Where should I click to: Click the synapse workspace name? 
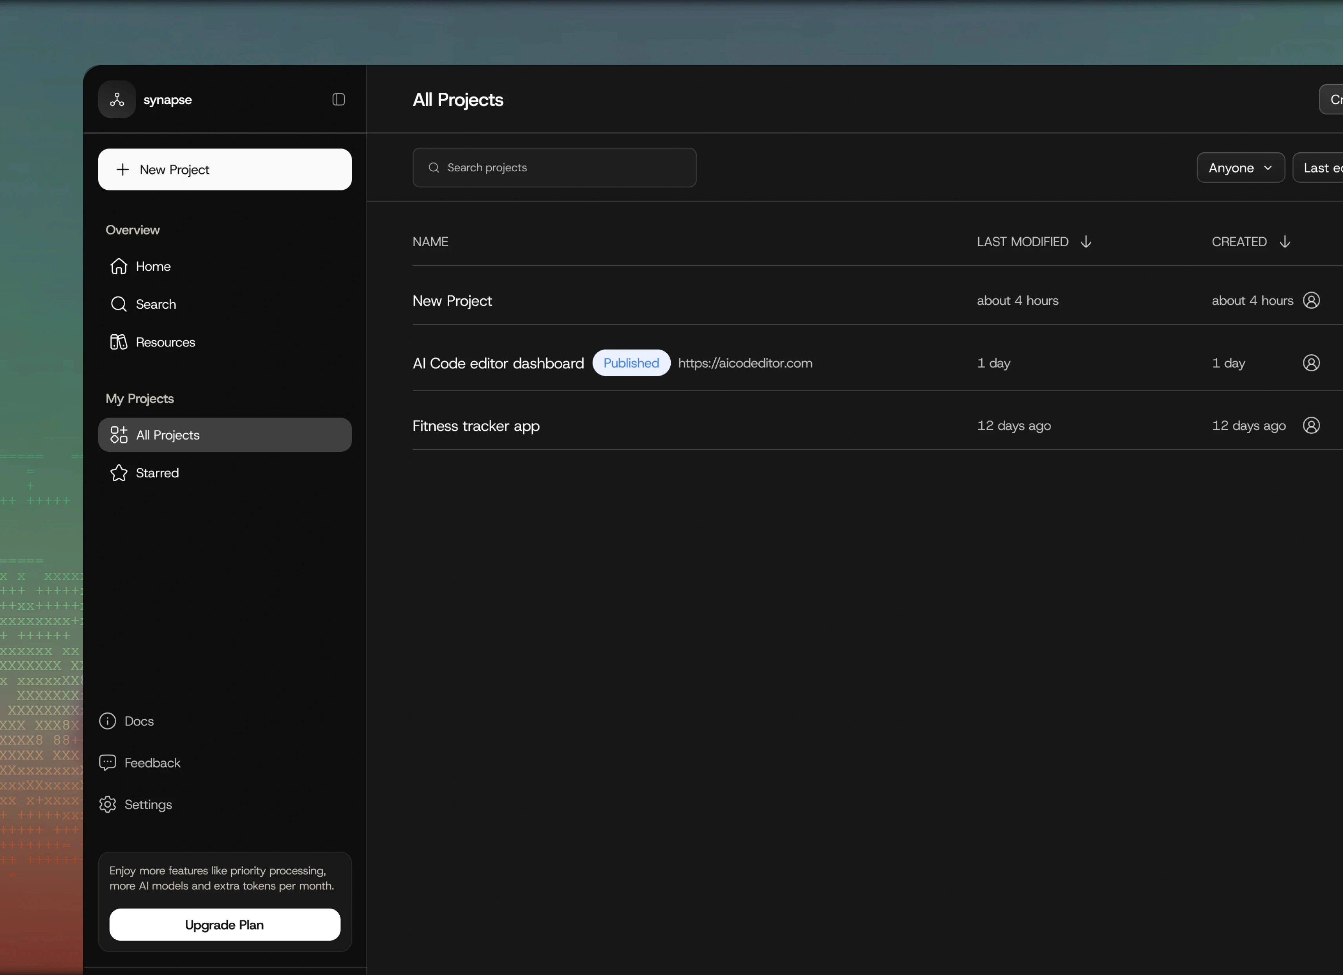pos(168,99)
